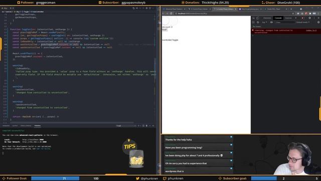This screenshot has width=321, height=181.
Task: Toggle the DevTools device toolbar icon
Action: pos(258,18)
